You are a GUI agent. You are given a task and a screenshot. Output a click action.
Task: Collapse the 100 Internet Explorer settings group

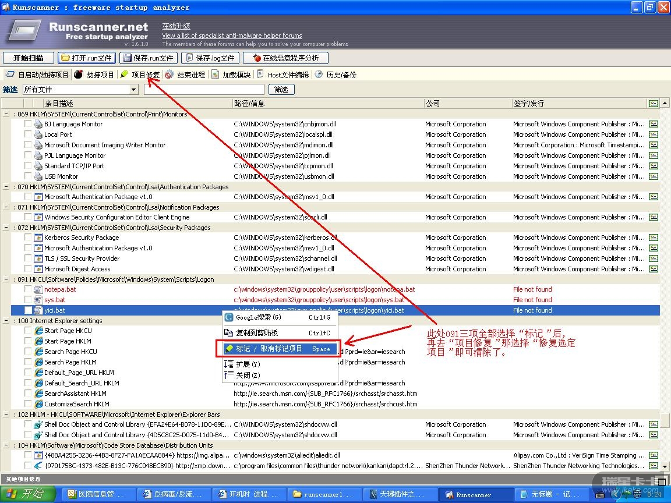[6, 321]
